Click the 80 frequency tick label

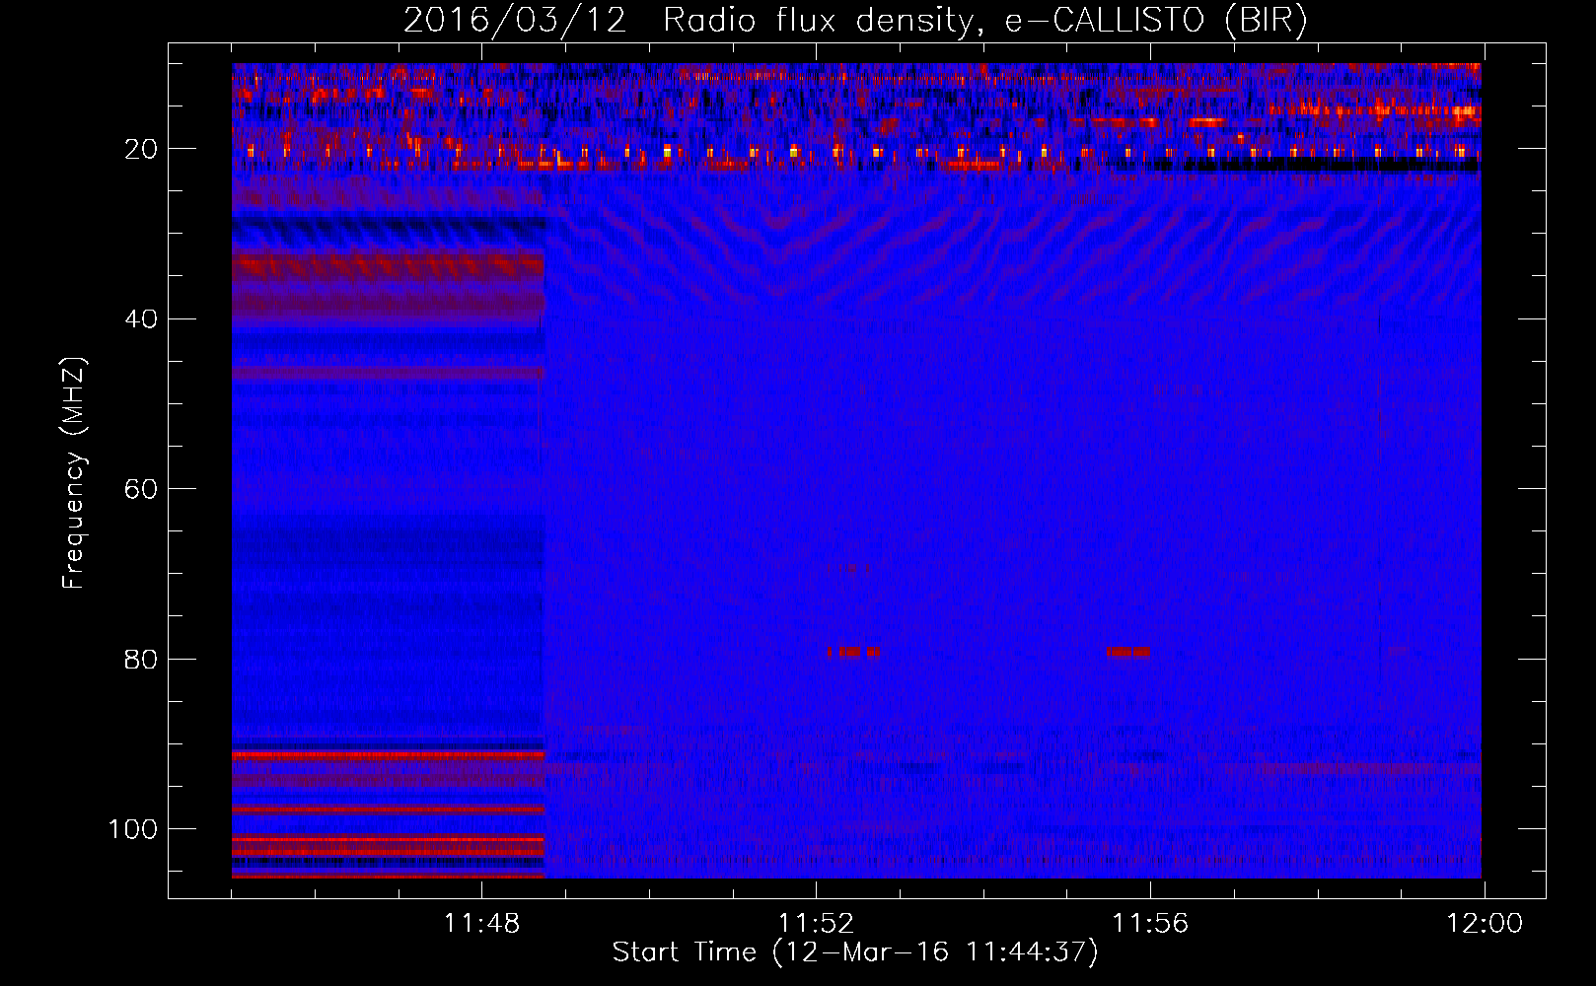141,660
